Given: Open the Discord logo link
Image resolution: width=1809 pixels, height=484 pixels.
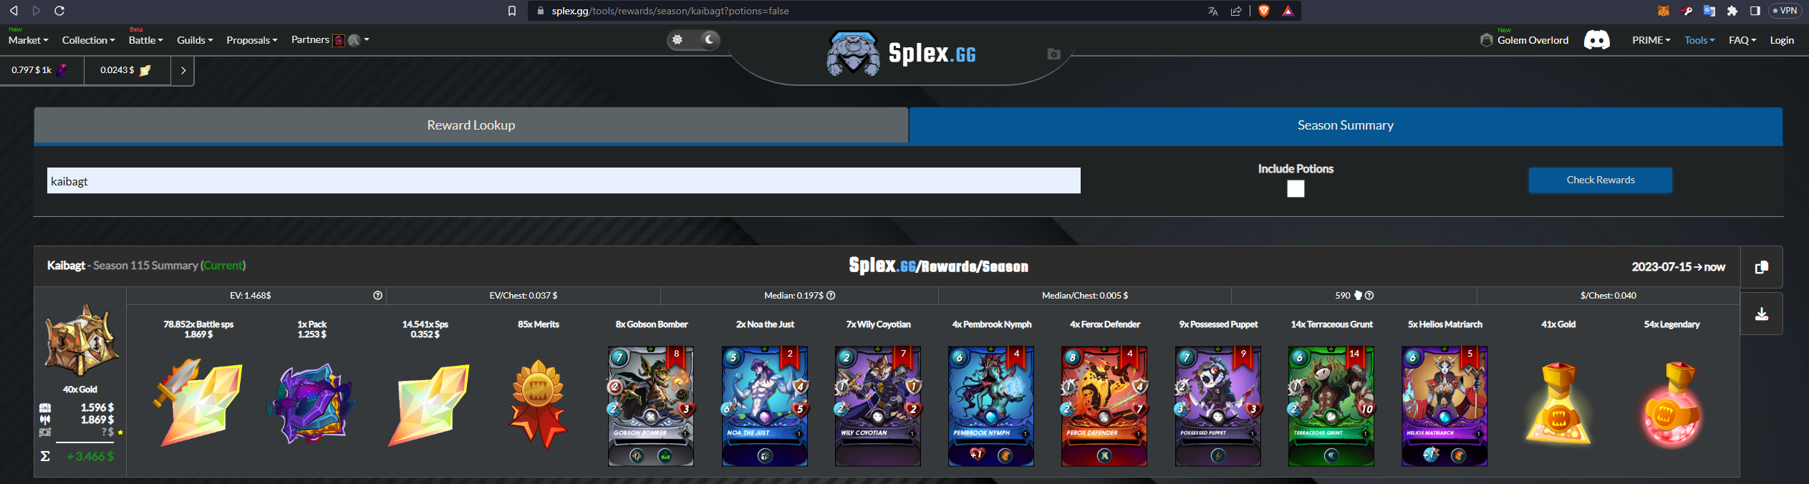Looking at the screenshot, I should coord(1597,40).
